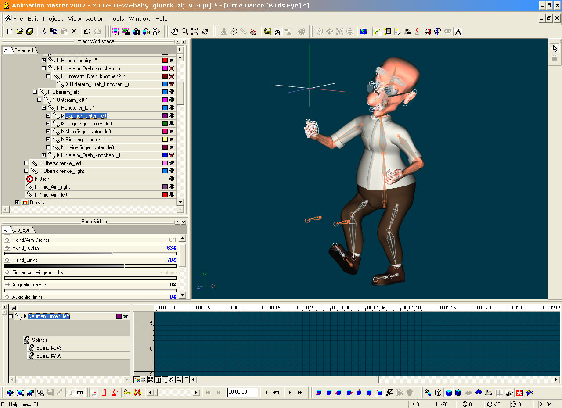
Task: Switch to the Lip_Syn pose tab
Action: click(x=22, y=230)
